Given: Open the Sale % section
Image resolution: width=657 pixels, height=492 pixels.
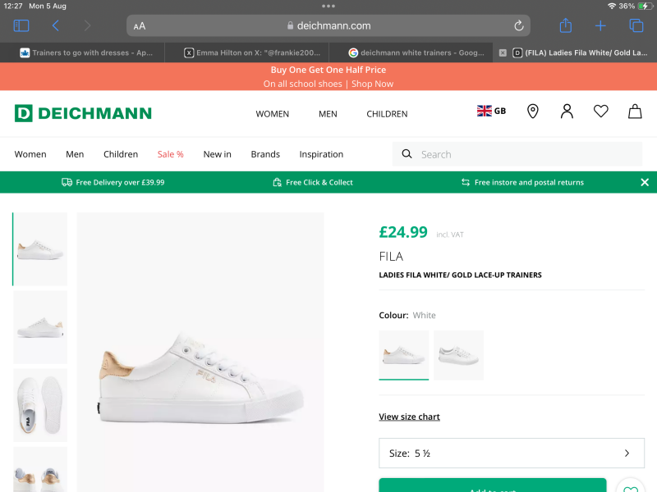Looking at the screenshot, I should tap(171, 154).
